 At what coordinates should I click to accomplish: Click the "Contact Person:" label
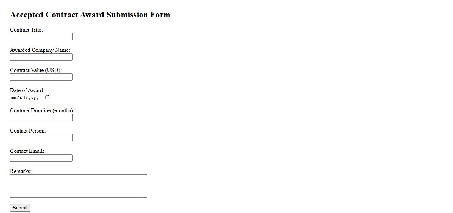point(28,131)
